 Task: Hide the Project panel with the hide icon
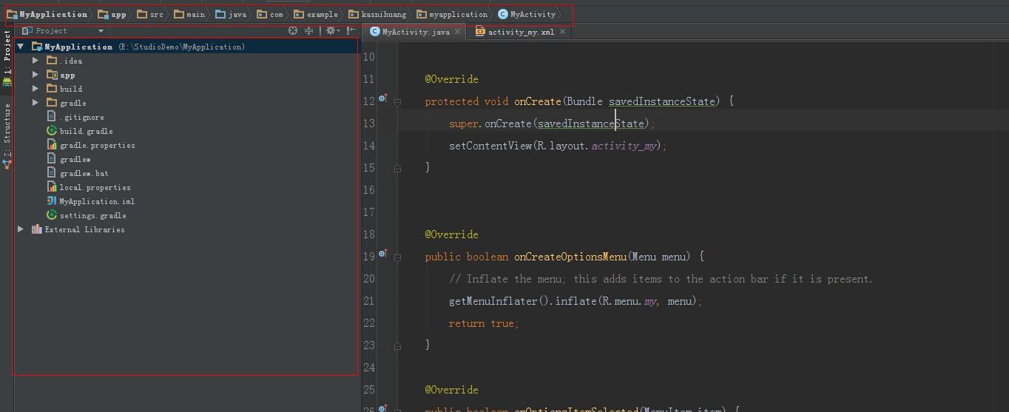pyautogui.click(x=351, y=31)
